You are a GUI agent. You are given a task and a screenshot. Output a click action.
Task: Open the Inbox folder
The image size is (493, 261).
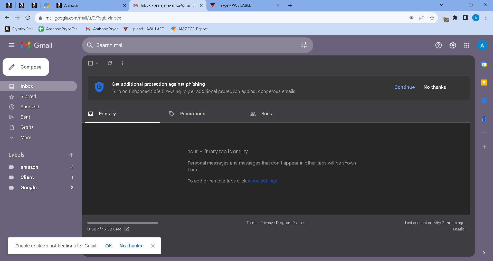pyautogui.click(x=39, y=86)
